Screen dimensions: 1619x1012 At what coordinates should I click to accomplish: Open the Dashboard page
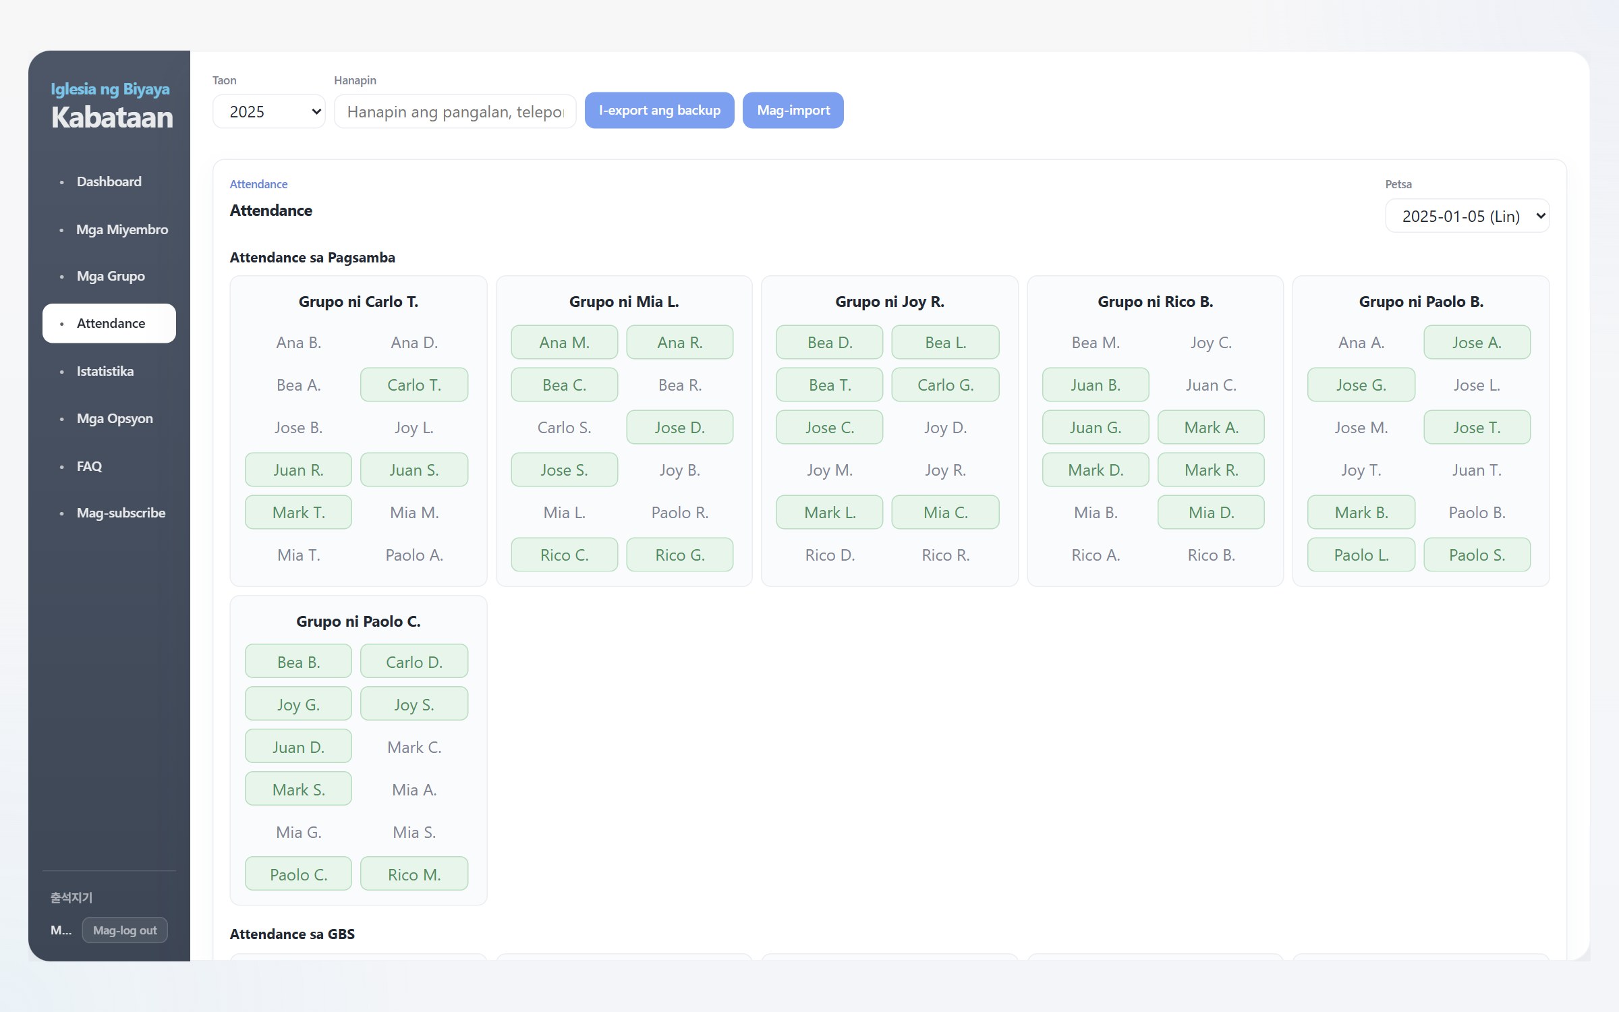tap(109, 181)
